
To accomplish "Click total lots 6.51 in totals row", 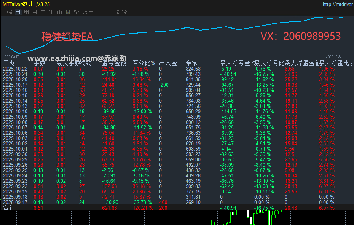I will [38, 207].
